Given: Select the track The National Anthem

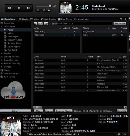Looking at the screenshot, I should coord(106,67).
